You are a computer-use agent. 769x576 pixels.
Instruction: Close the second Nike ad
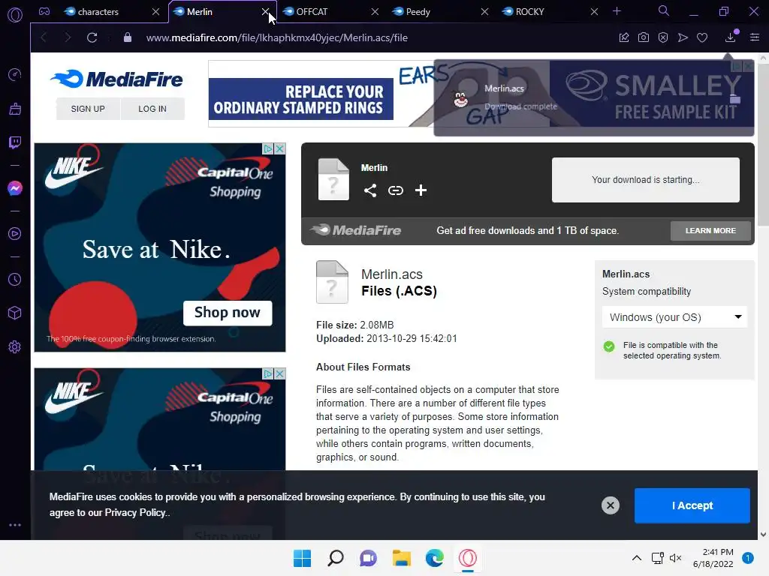[x=279, y=373]
